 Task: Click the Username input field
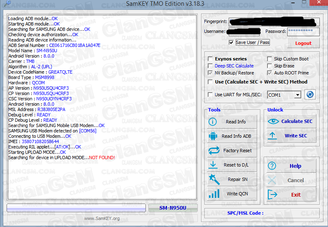244,32
